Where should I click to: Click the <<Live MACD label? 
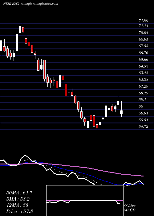pyautogui.click(x=130, y=208)
